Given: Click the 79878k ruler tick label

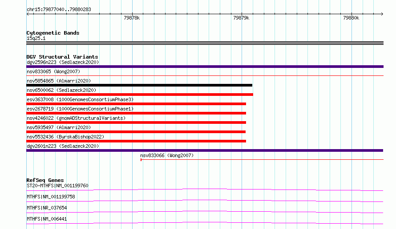Looking at the screenshot, I should click(132, 18).
